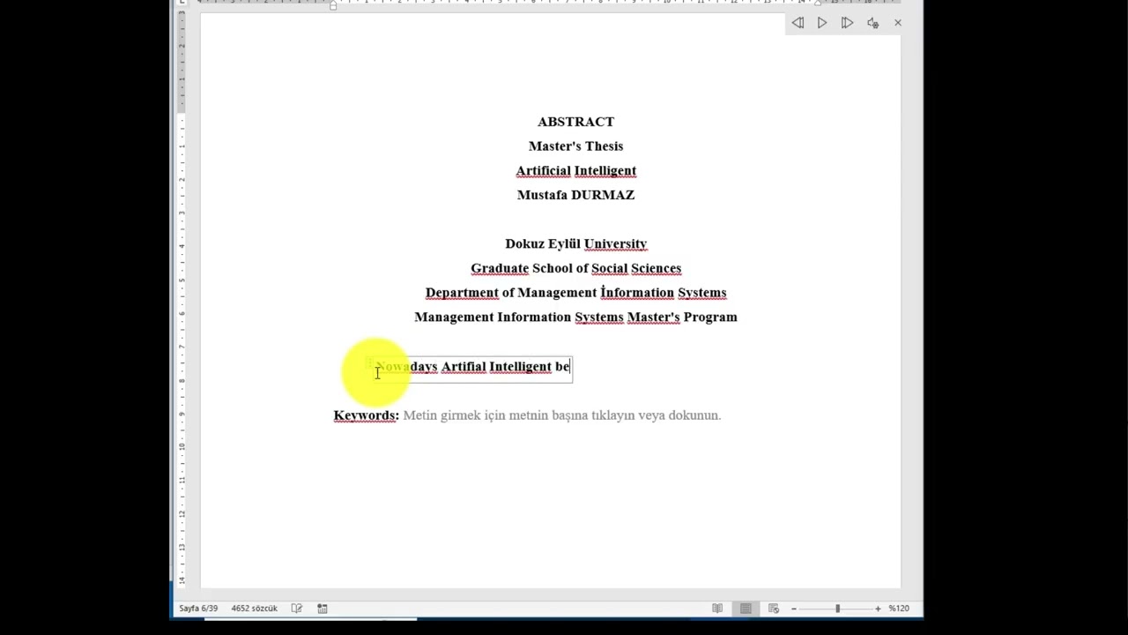Screen dimensions: 1128x635
Task: Click the Keywords placeholder text field
Action: coord(562,415)
